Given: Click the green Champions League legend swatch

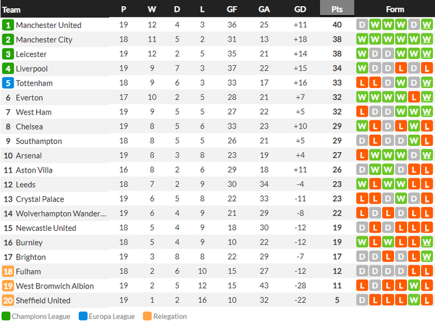Looking at the screenshot, I should (x=6, y=316).
